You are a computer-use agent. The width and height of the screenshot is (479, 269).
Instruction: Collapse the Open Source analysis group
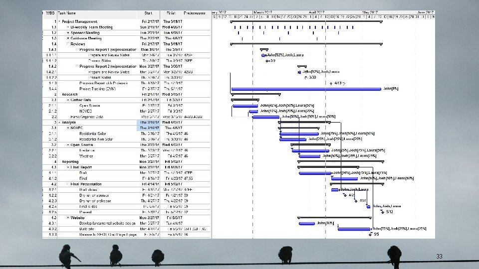coord(68,145)
